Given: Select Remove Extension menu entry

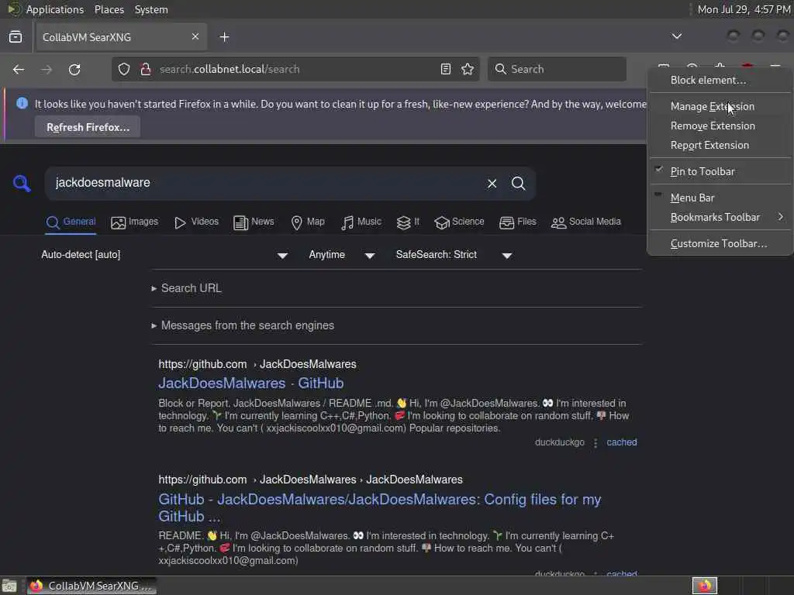Looking at the screenshot, I should [x=720, y=126].
